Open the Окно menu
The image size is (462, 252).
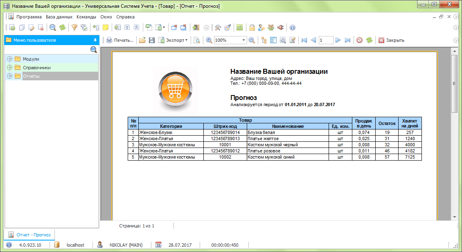tap(106, 17)
